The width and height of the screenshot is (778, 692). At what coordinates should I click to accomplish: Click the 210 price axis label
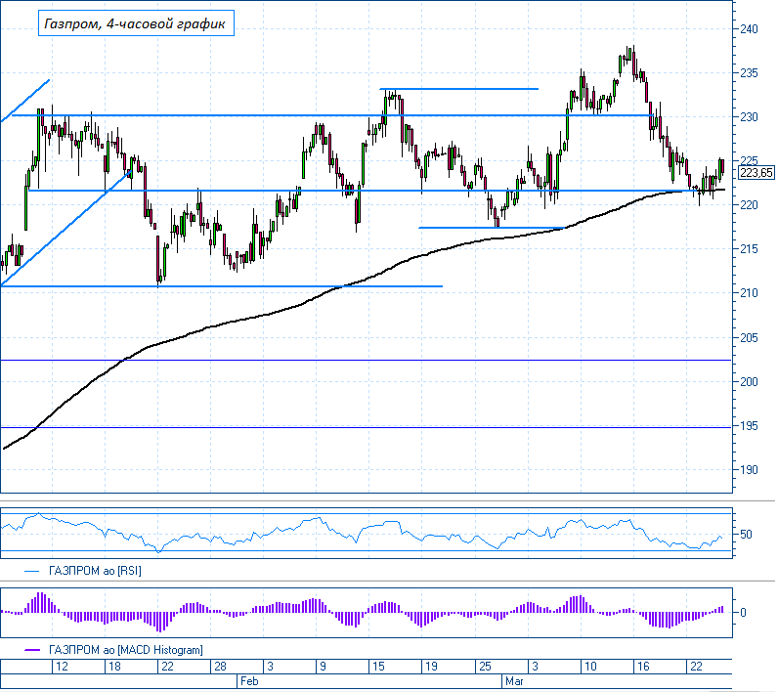[750, 293]
